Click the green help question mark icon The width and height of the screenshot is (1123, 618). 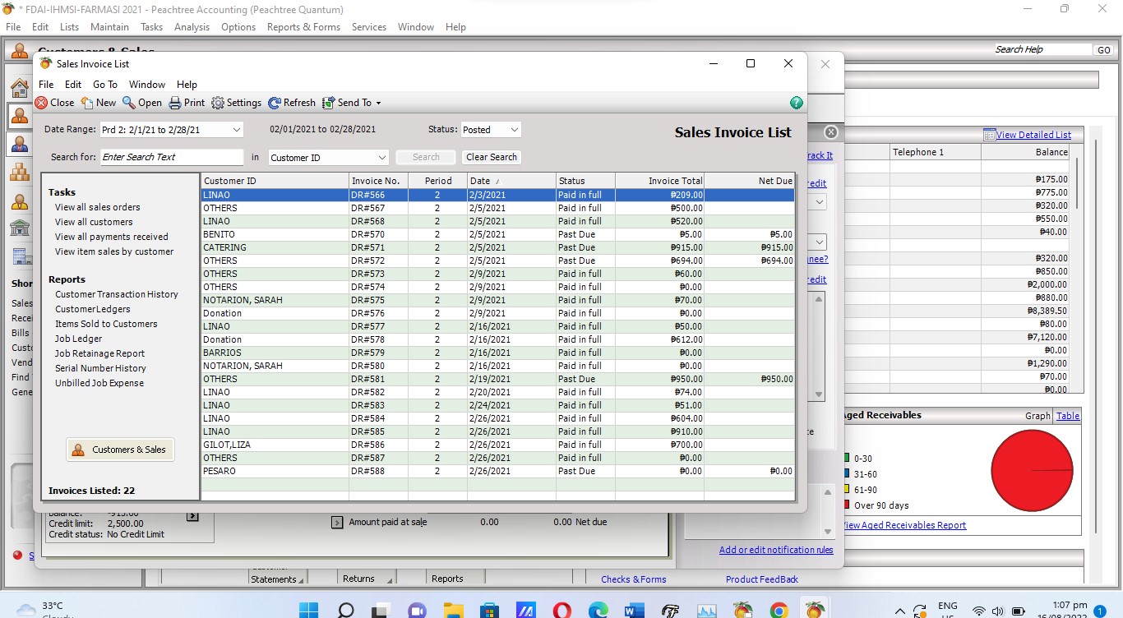click(796, 103)
